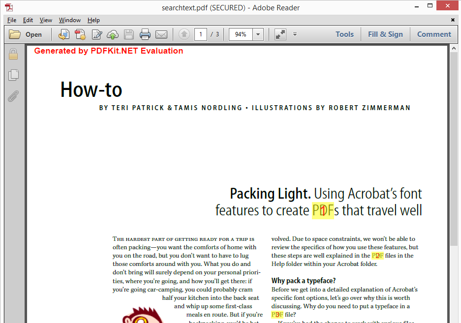Viewport: 461px width, 323px height.
Task: Click the highlighted PDF in headline
Action: click(323, 210)
